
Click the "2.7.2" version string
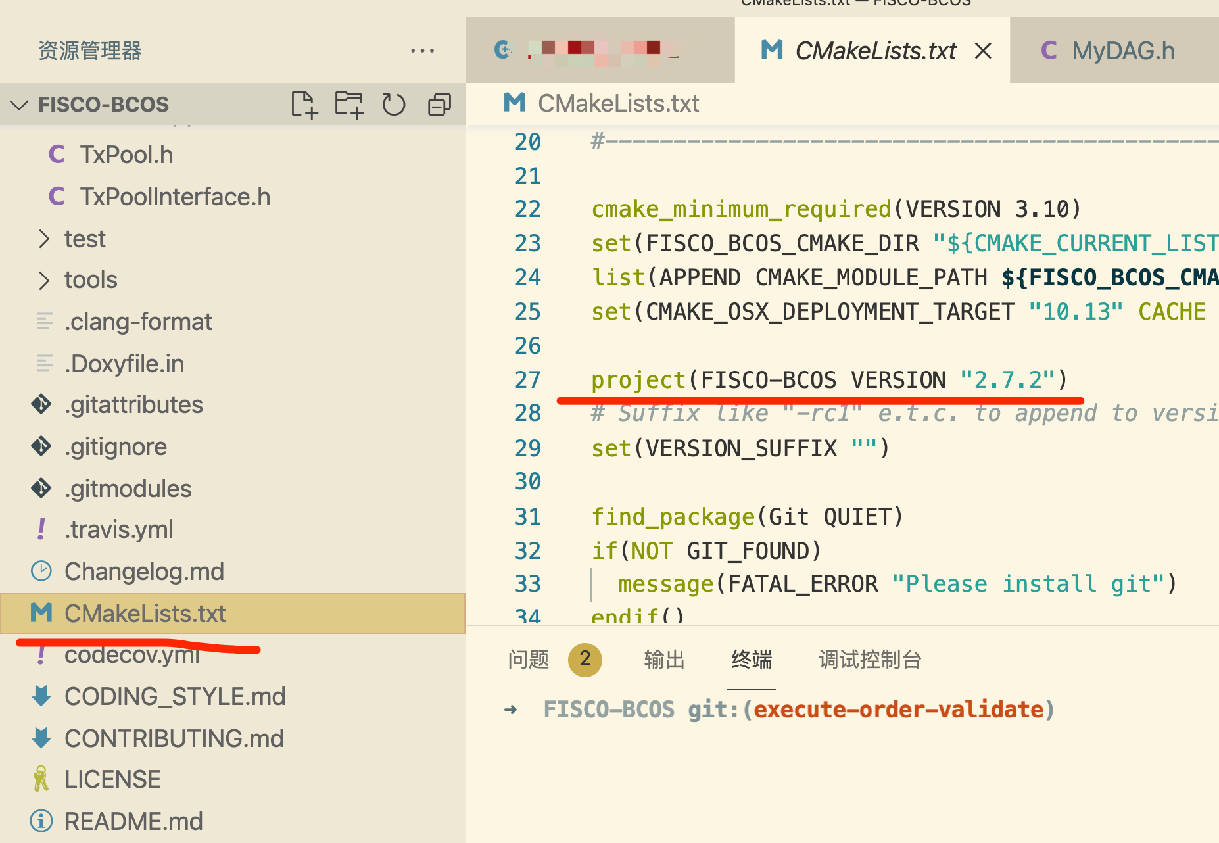[1007, 380]
